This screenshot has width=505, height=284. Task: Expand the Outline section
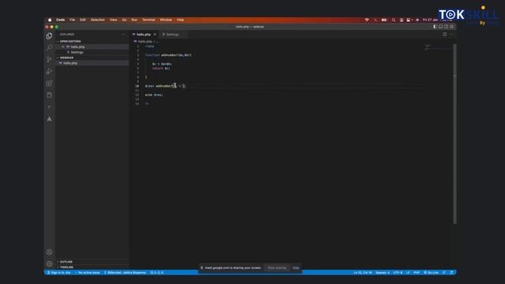(x=66, y=262)
